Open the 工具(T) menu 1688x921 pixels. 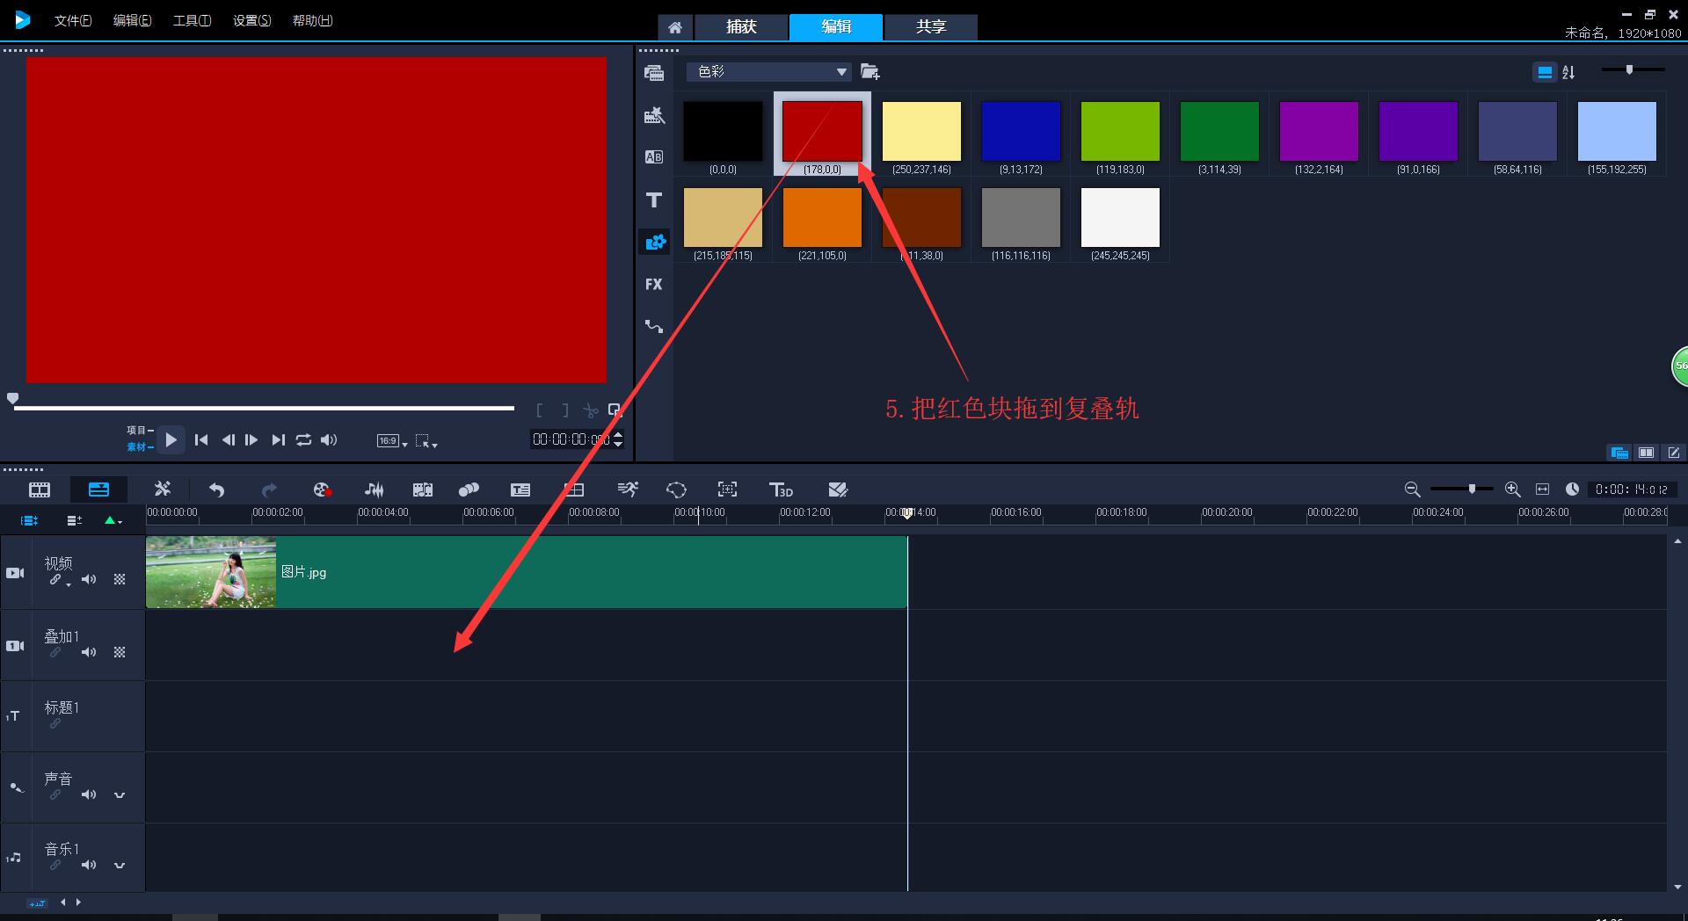(192, 20)
